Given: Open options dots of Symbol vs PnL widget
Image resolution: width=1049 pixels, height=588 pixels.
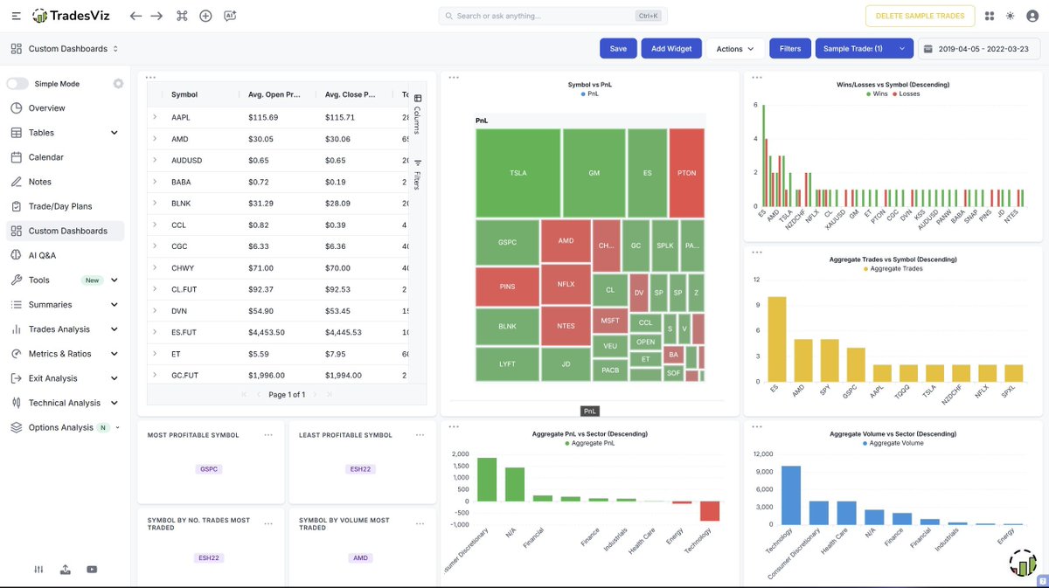Looking at the screenshot, I should (x=454, y=78).
